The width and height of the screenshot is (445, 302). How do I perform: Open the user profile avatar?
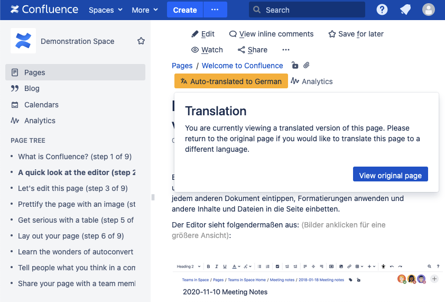[428, 10]
